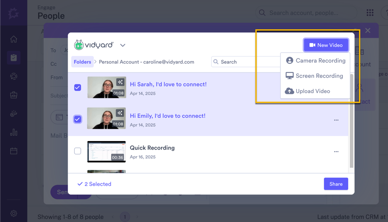
Task: Click the magnifier icon in Vidyard search
Action: (x=216, y=62)
